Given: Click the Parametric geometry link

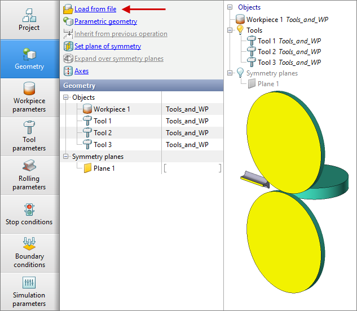Looking at the screenshot, I should coord(105,21).
